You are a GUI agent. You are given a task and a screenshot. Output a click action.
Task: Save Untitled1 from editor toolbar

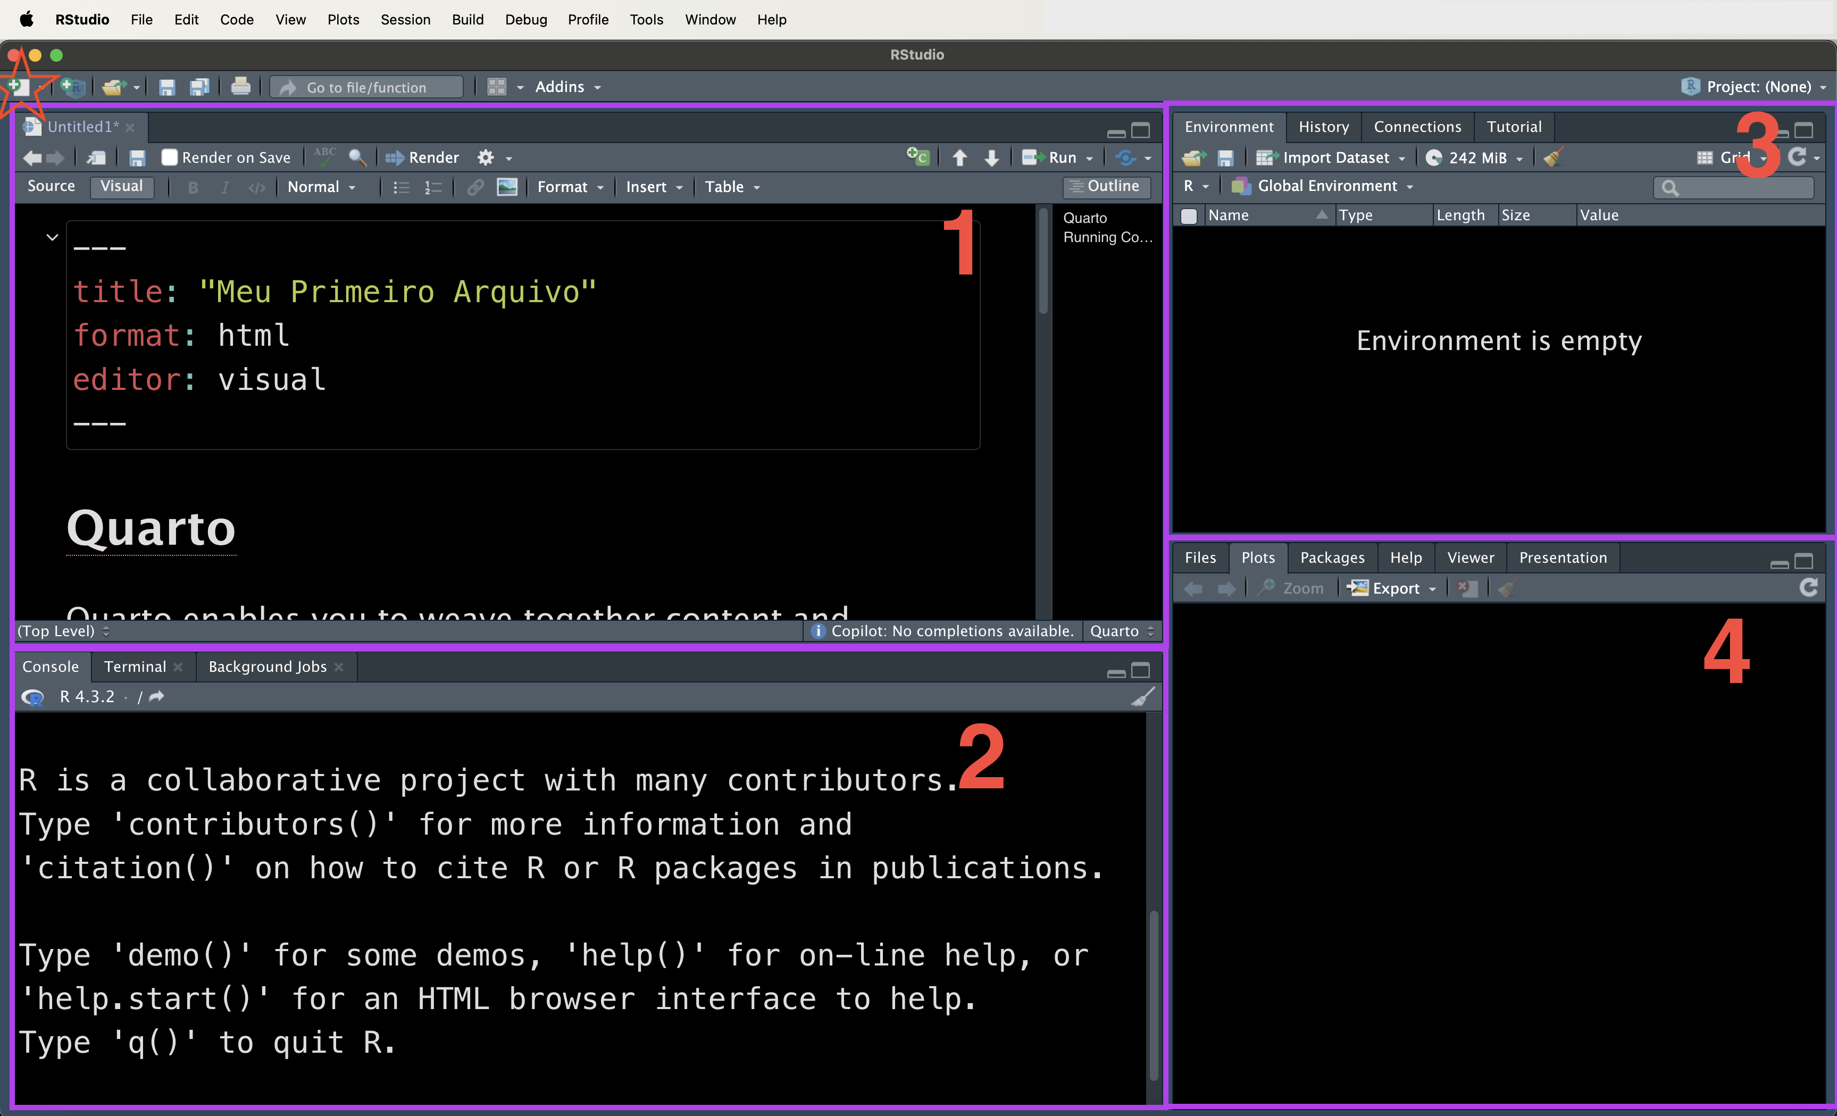pyautogui.click(x=137, y=157)
